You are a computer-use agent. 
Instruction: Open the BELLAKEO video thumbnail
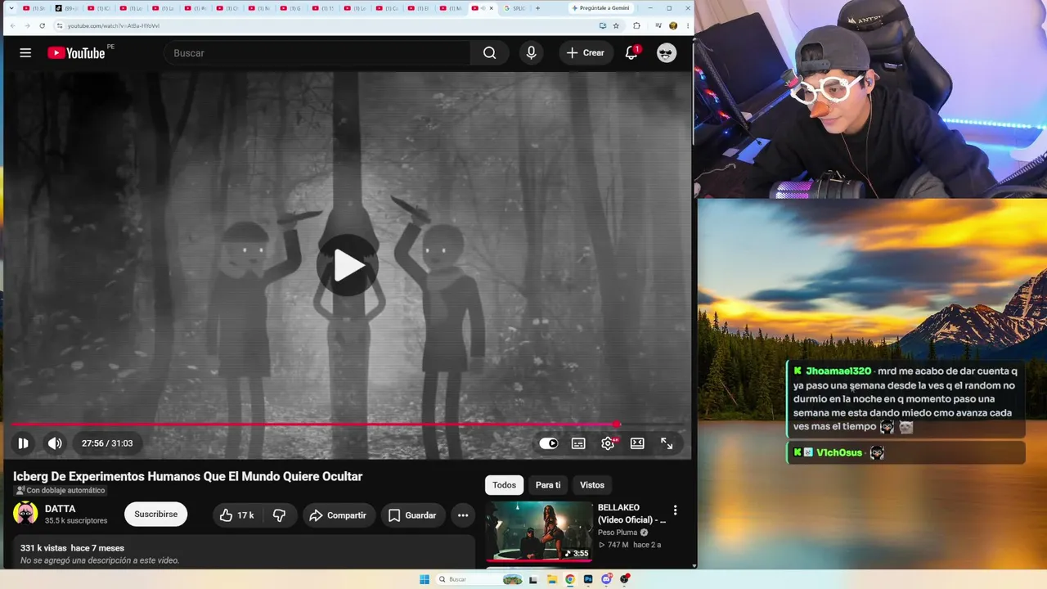pos(540,532)
